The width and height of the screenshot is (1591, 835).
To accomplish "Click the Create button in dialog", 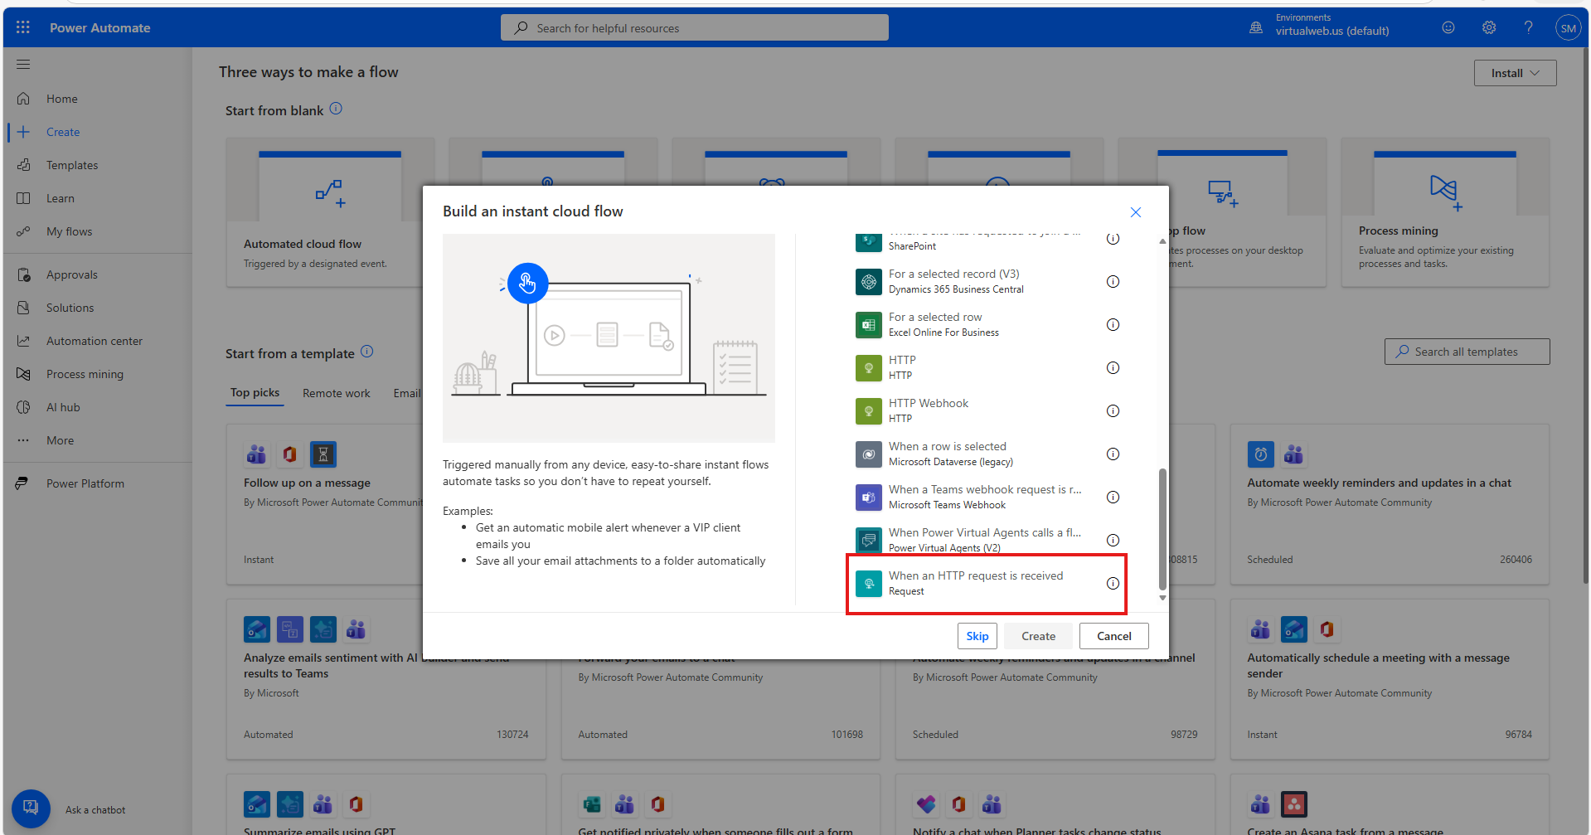I will tap(1038, 636).
